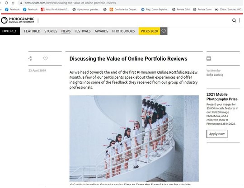Open the staircase schoolgirls article photo
The width and height of the screenshot is (244, 188).
tap(134, 138)
